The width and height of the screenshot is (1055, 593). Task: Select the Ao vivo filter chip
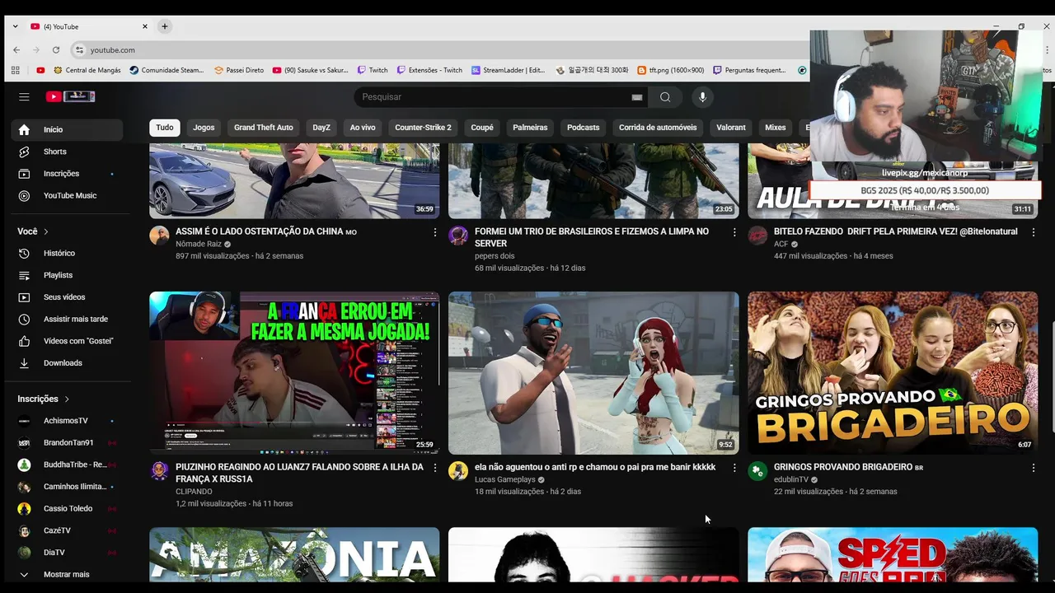(363, 128)
